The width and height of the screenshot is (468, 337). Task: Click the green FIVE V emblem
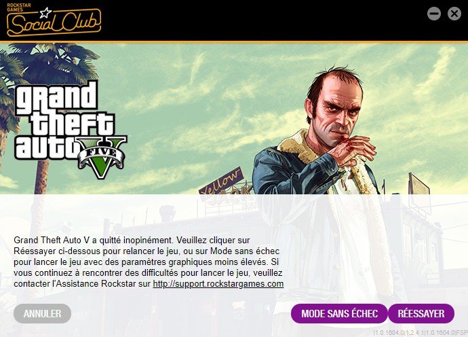coord(102,158)
